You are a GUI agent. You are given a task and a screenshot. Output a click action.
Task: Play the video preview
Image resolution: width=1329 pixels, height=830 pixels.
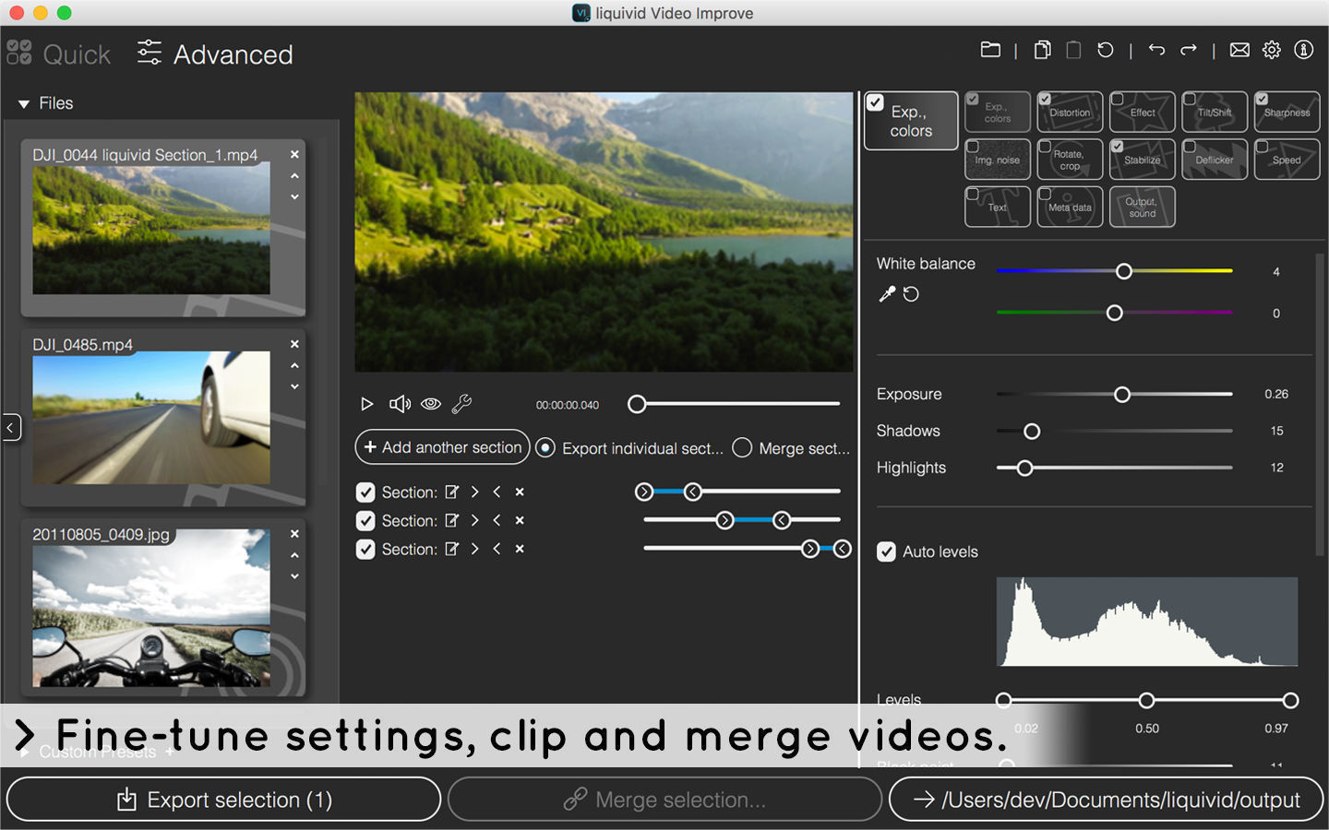point(367,403)
